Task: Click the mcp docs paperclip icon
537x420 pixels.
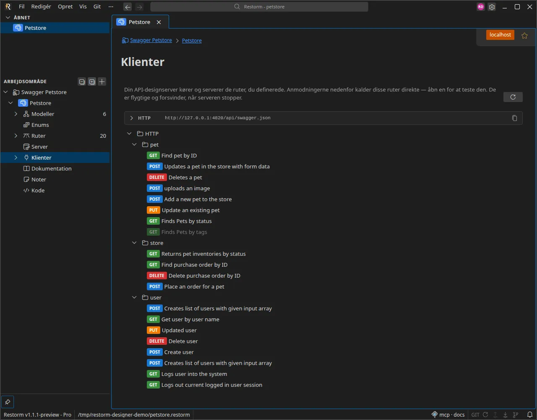Action: point(435,415)
